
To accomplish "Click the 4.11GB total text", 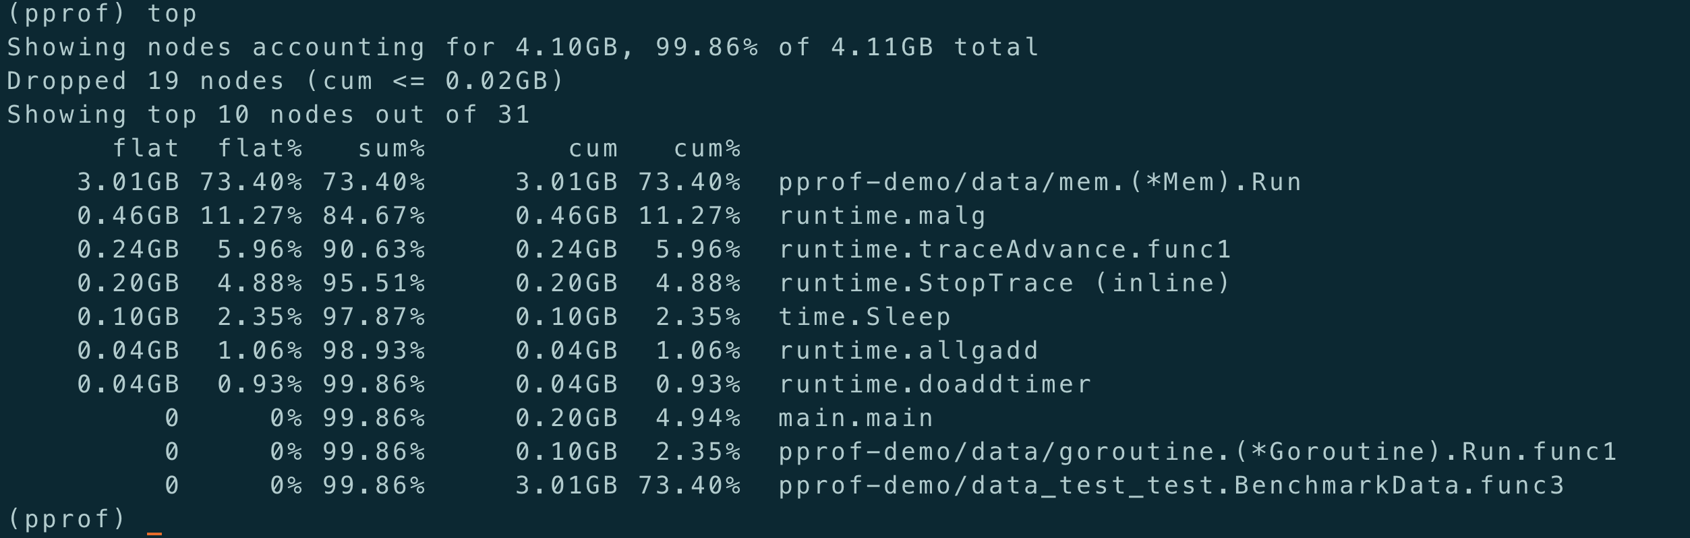I will point(935,47).
